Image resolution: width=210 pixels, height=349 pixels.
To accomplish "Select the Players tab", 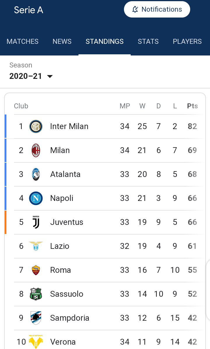I will pos(187,41).
